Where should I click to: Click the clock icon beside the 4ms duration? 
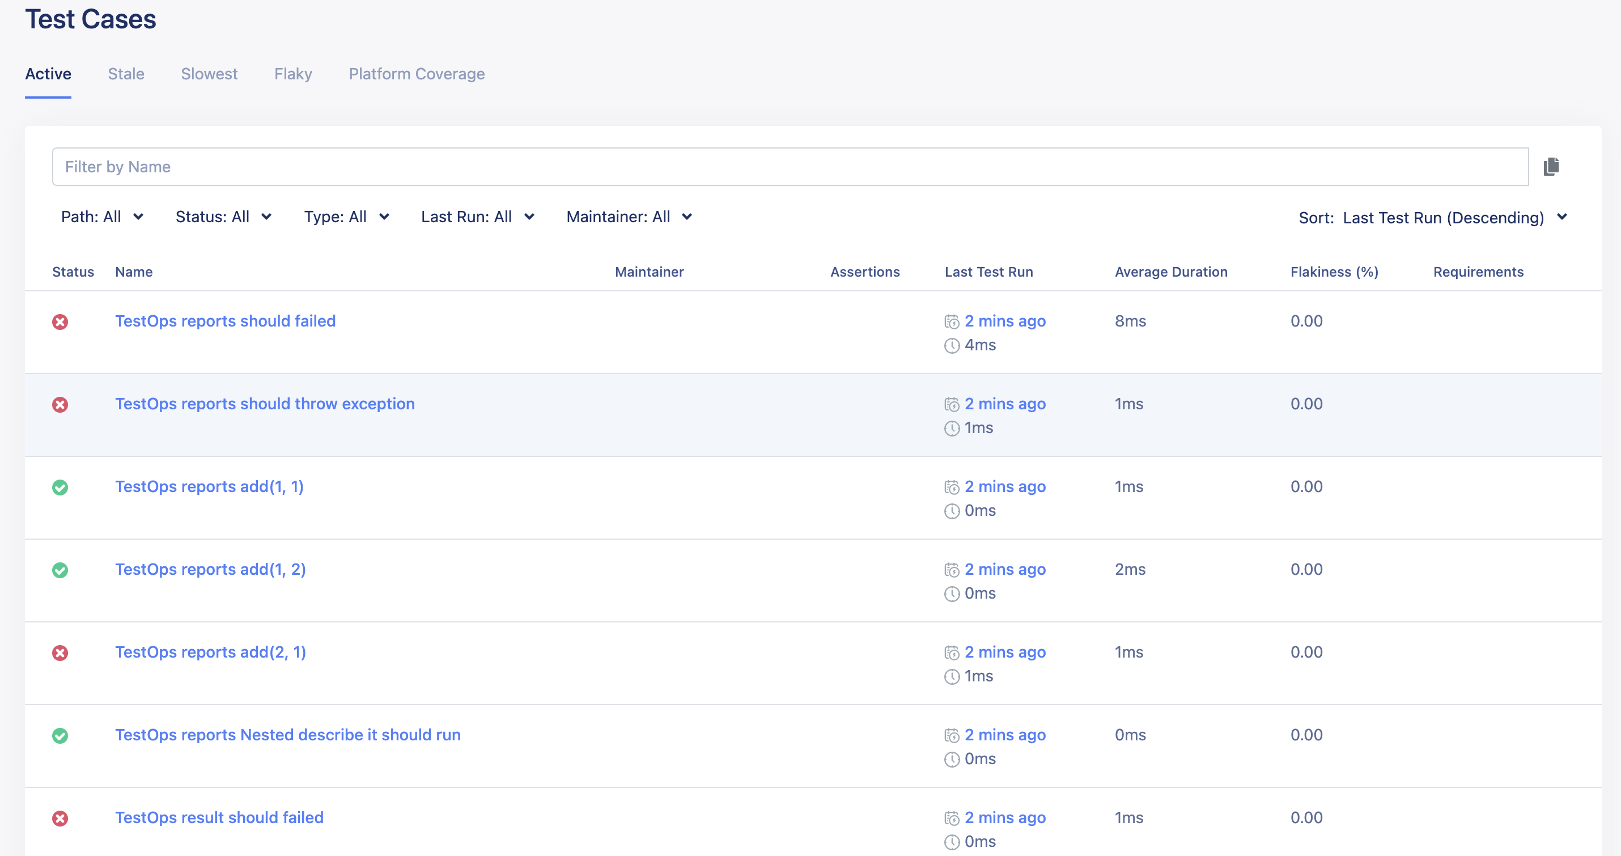point(951,345)
